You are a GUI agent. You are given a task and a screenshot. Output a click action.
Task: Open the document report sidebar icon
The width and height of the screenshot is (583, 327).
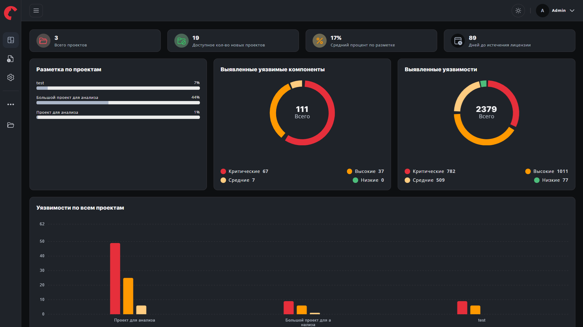pos(11,59)
